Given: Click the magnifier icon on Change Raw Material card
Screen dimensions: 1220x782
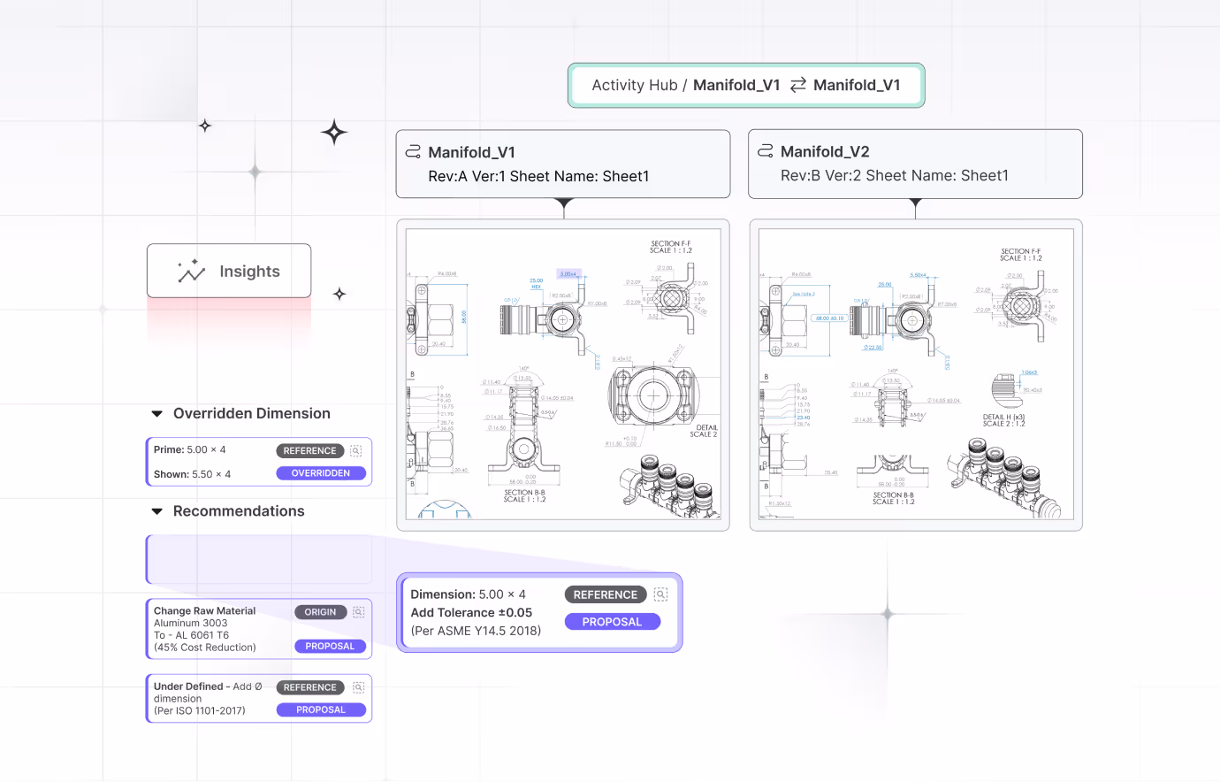Looking at the screenshot, I should point(358,611).
